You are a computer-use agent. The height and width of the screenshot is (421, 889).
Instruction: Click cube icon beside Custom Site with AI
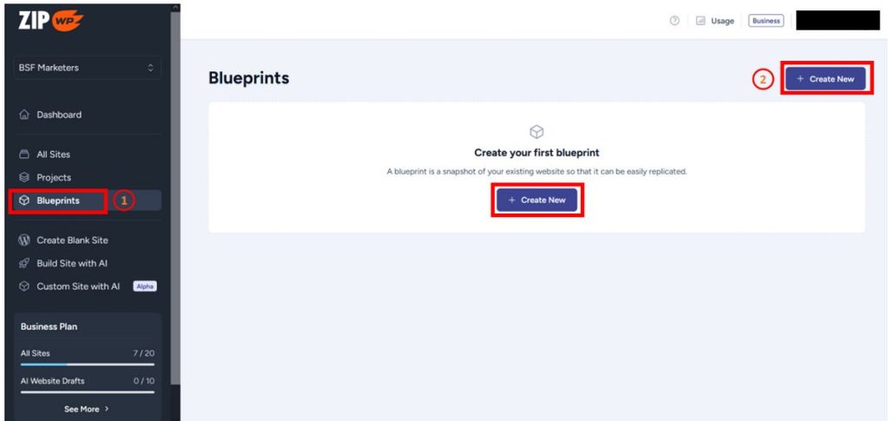[23, 286]
